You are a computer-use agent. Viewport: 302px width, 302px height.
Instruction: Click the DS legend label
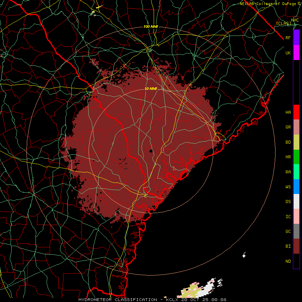288,201
